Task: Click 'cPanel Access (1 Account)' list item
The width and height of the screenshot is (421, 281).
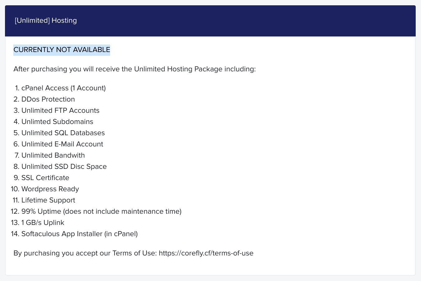Action: [x=63, y=88]
